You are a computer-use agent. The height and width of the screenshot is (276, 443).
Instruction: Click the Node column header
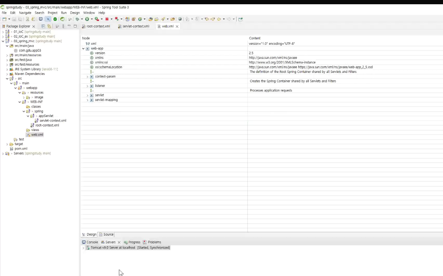pyautogui.click(x=86, y=38)
